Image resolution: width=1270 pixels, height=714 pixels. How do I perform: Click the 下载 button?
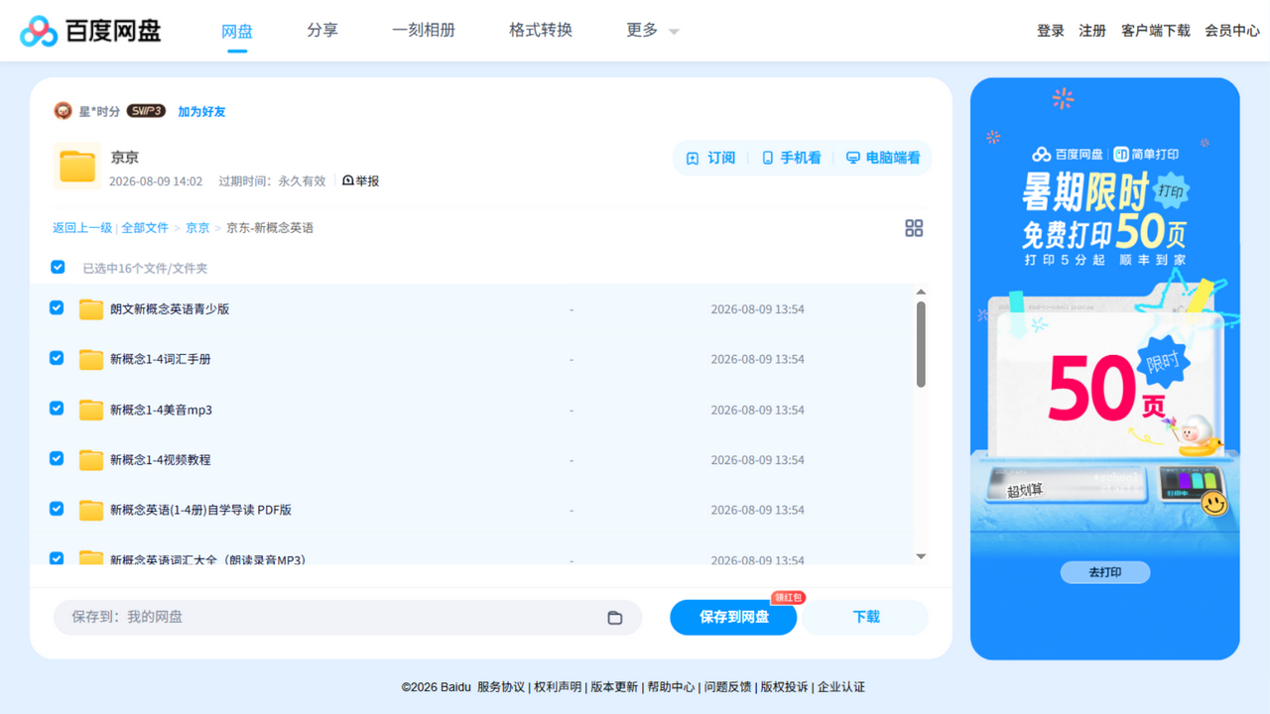coord(866,617)
